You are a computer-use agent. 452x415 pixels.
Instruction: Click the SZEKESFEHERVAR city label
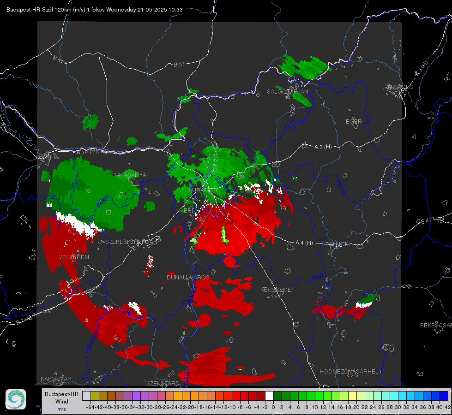click(131, 242)
